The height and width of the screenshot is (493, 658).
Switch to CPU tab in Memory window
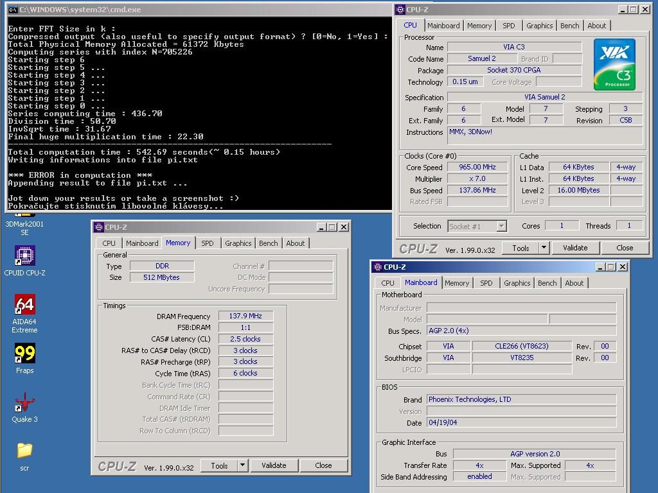pyautogui.click(x=109, y=243)
